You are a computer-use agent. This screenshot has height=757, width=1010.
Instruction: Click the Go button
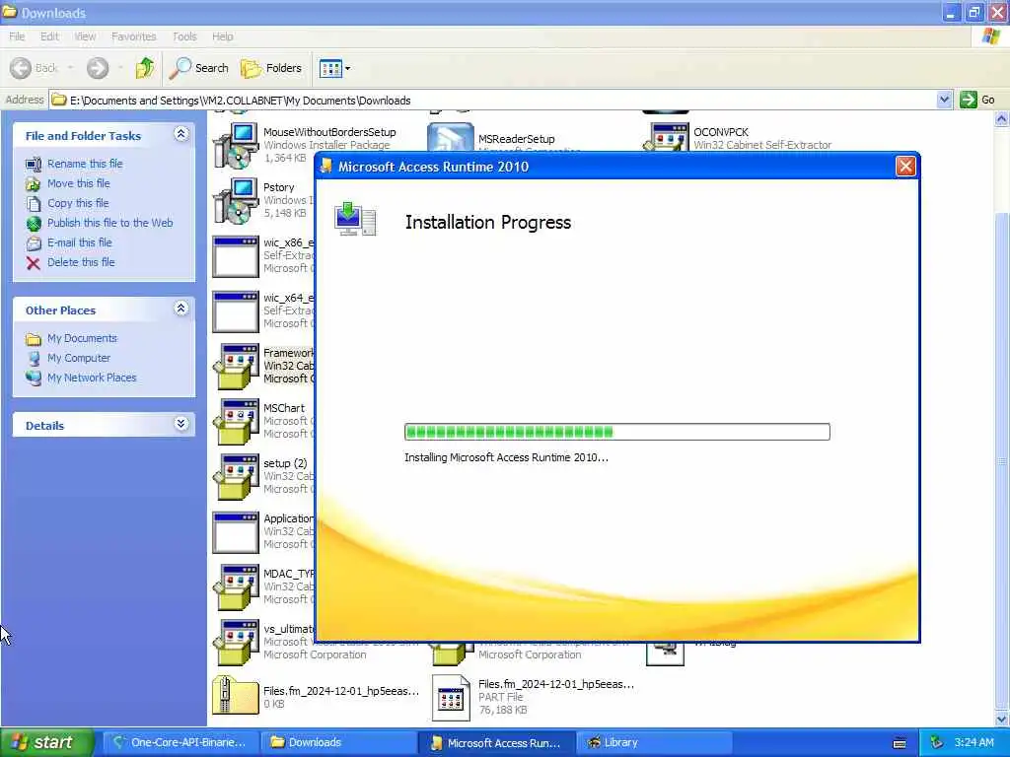tap(977, 100)
